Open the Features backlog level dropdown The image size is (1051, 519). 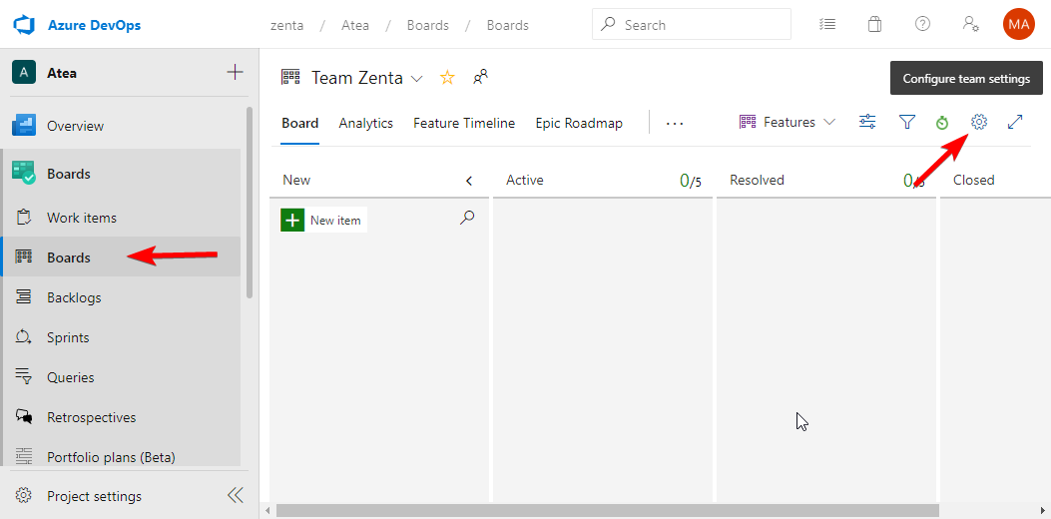788,122
